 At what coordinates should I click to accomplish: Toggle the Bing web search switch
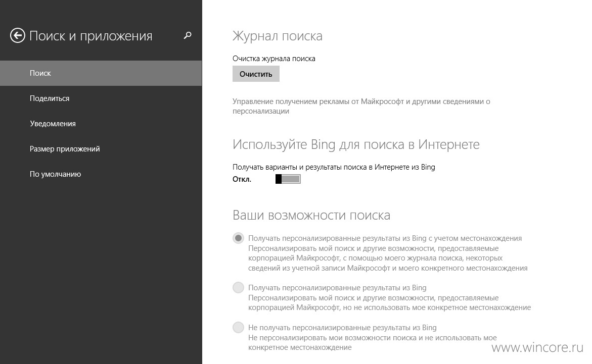coord(288,179)
